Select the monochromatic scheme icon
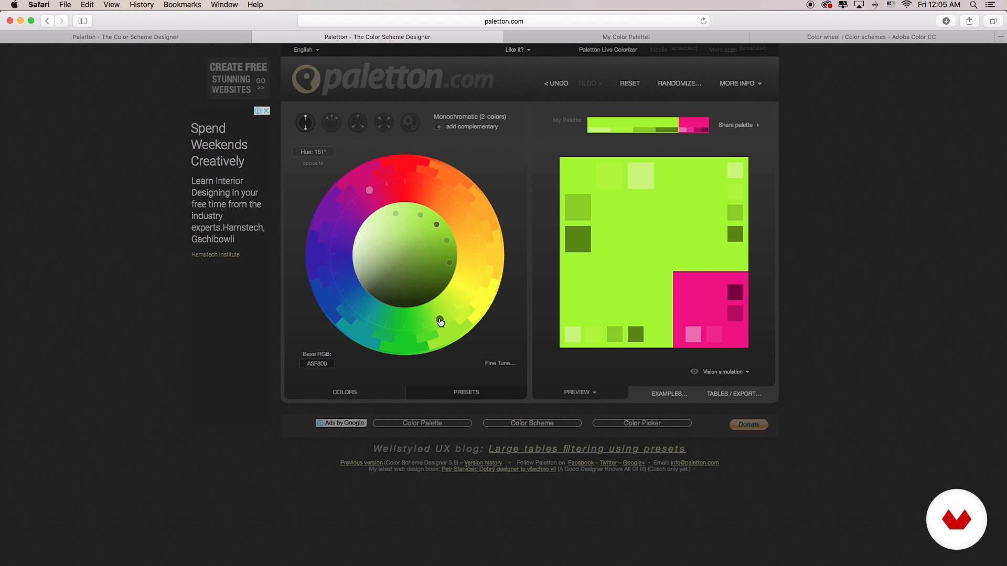Viewport: 1007px width, 566px height. 305,123
